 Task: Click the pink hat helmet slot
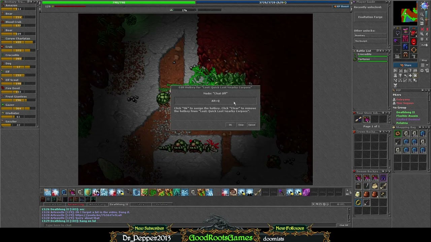(405, 30)
